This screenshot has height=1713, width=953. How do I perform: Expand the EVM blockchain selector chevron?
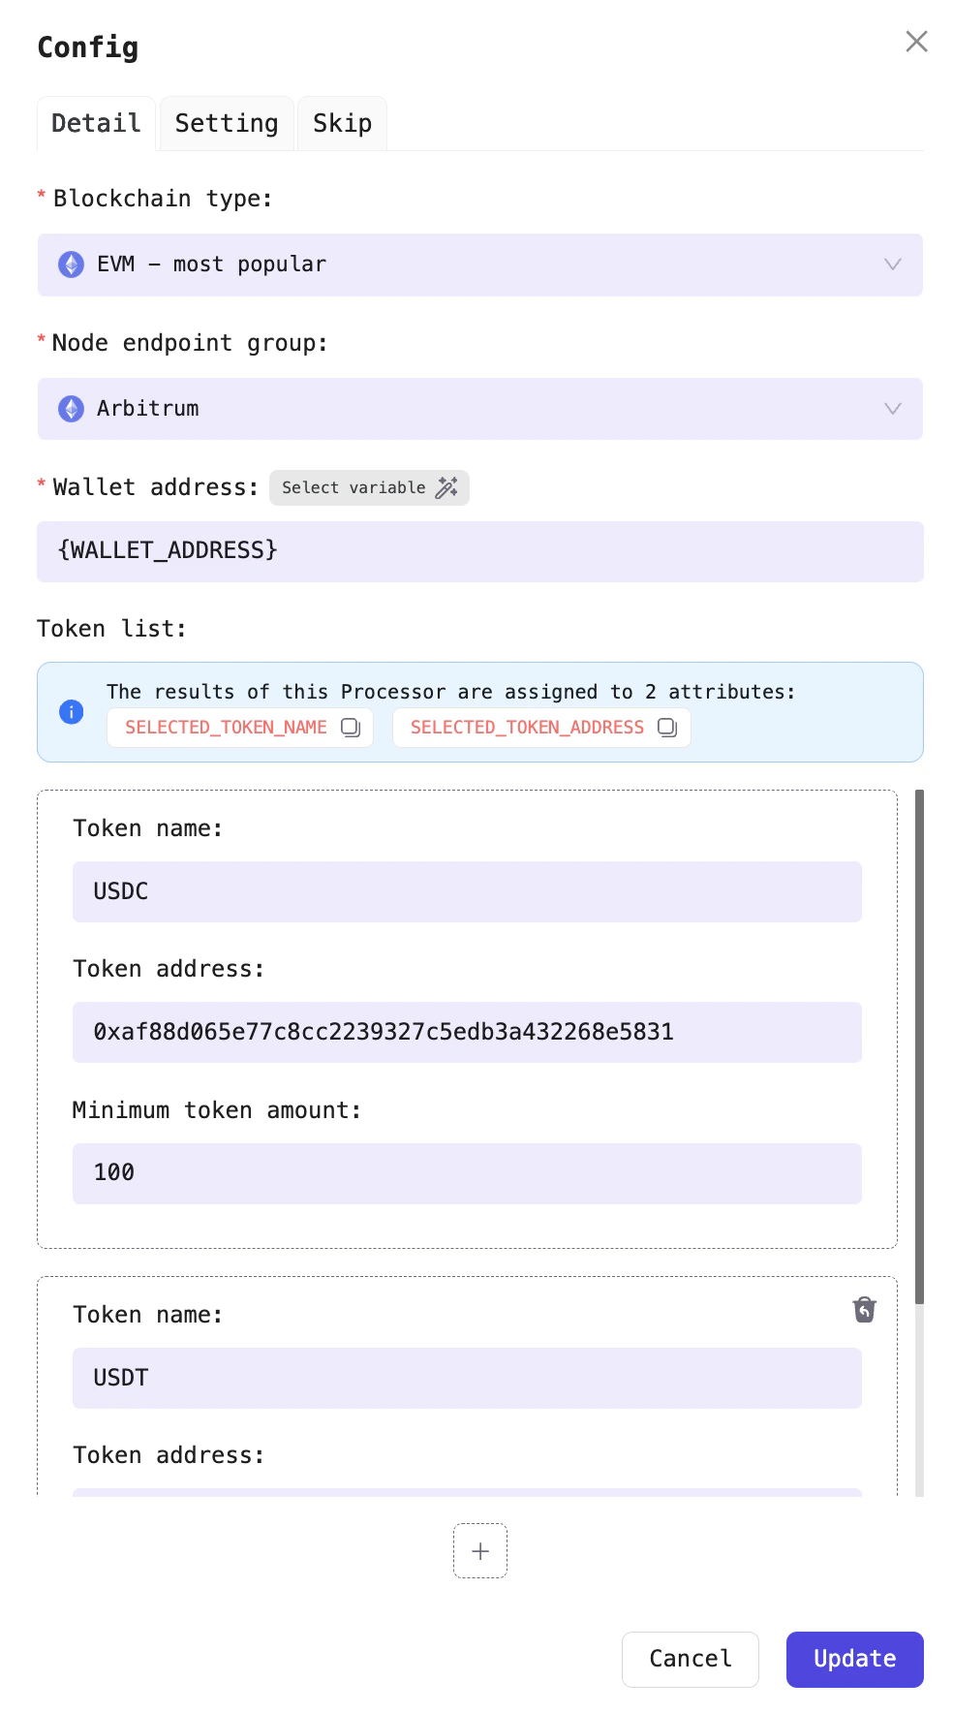[x=891, y=264]
